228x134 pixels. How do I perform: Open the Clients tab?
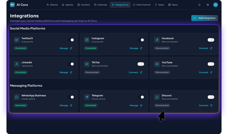click(x=52, y=5)
